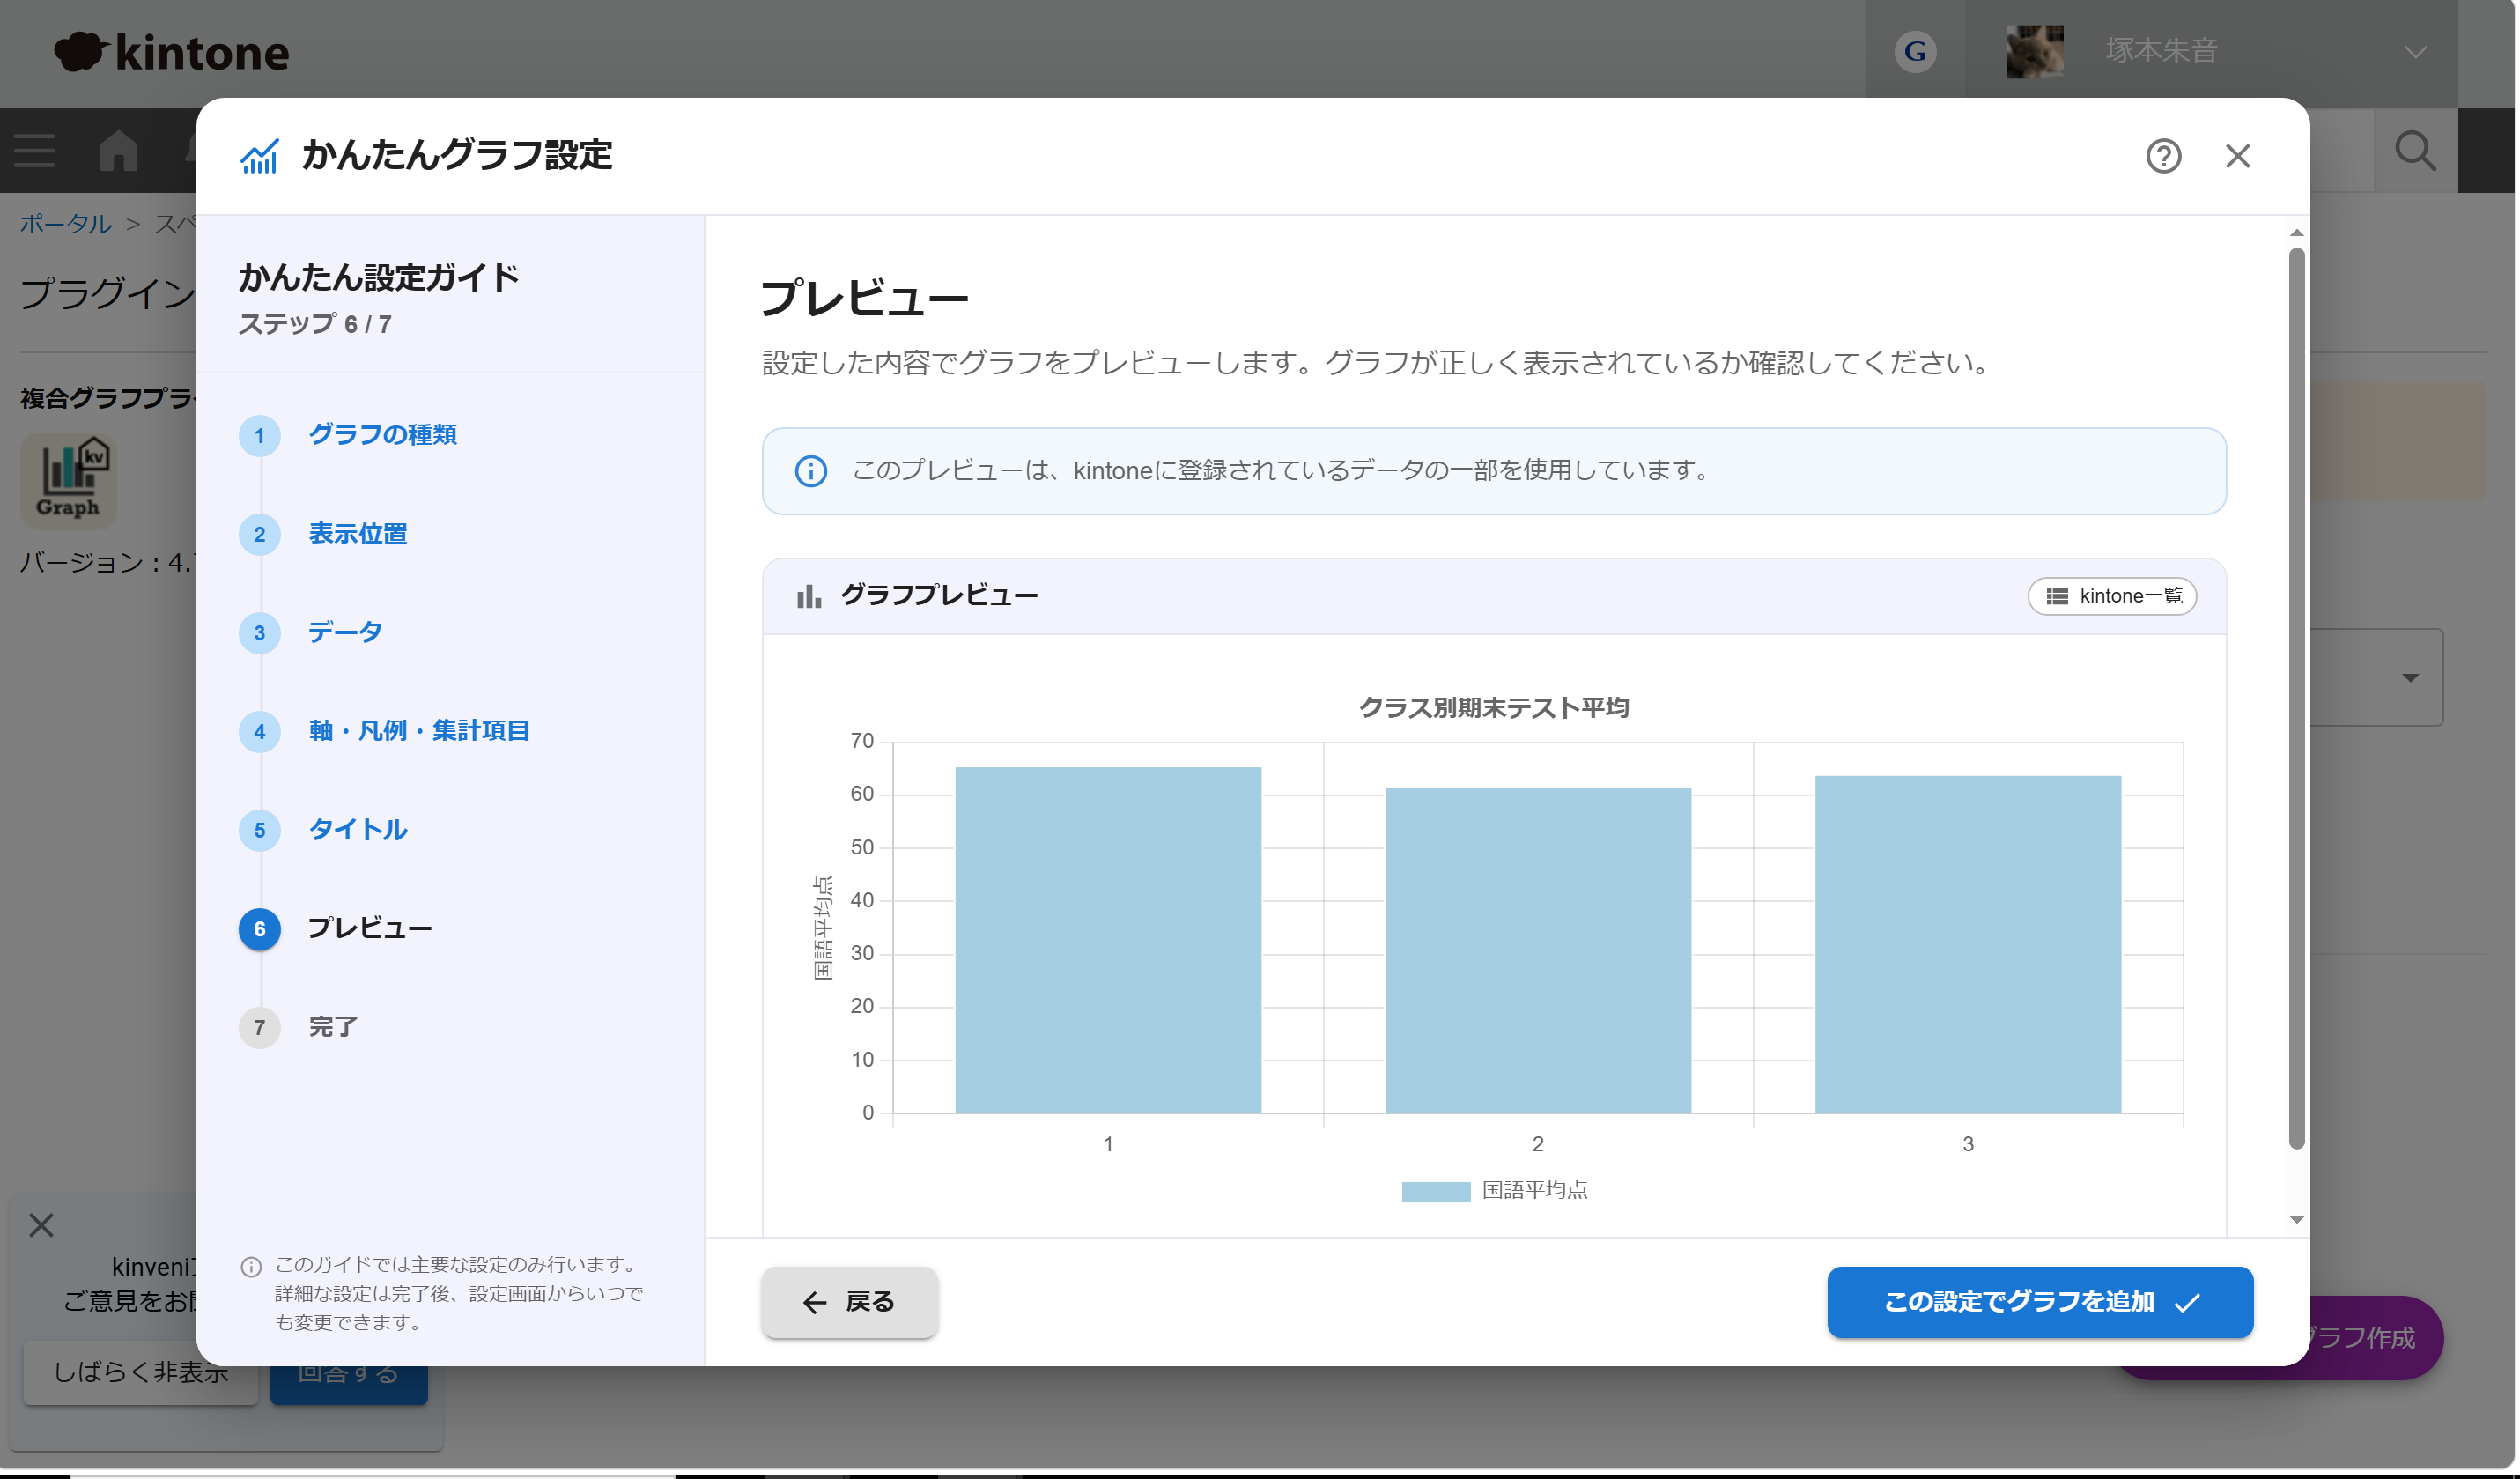Click the bar chart icon in グラフプレビュー header
This screenshot has height=1479, width=2520.
click(x=809, y=596)
